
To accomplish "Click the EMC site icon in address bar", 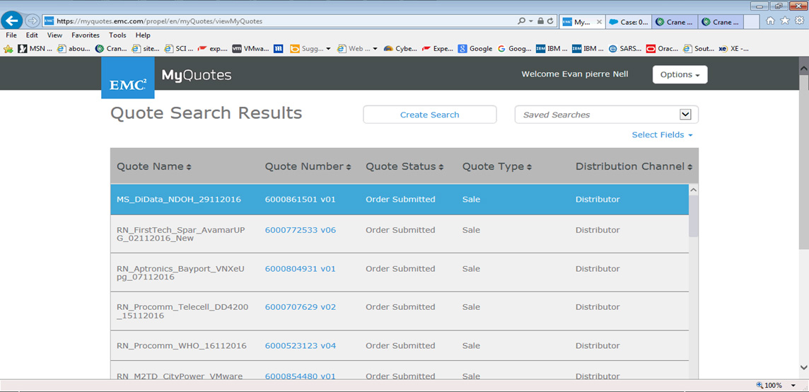I will 49,21.
